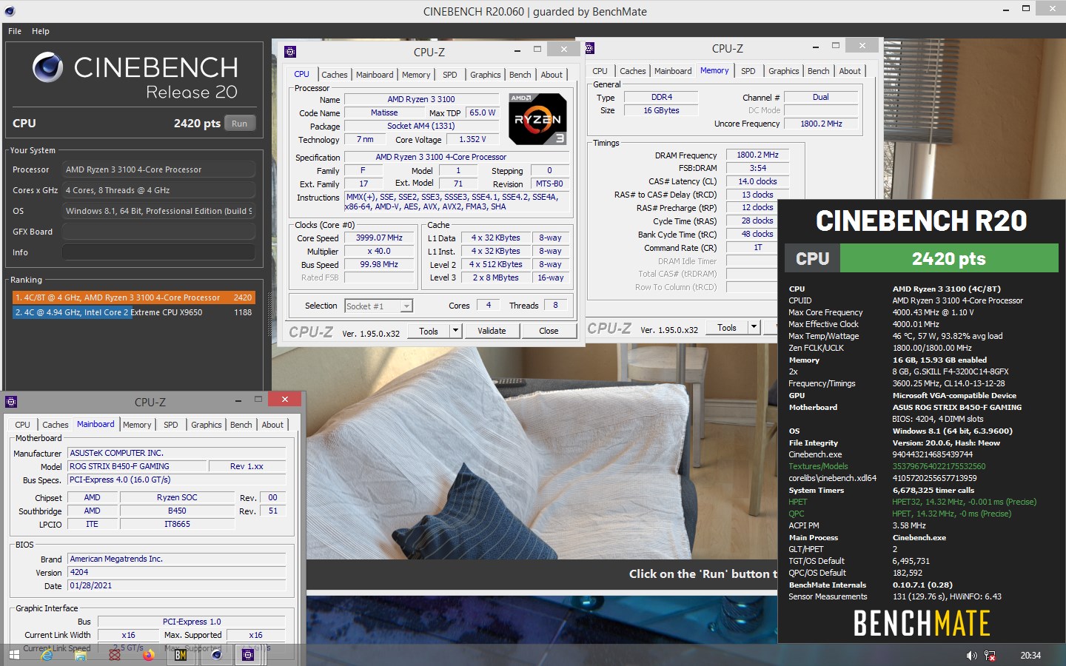1066x666 pixels.
Task: Switch to Memory tab in center CPU-Z window
Action: pyautogui.click(x=416, y=75)
